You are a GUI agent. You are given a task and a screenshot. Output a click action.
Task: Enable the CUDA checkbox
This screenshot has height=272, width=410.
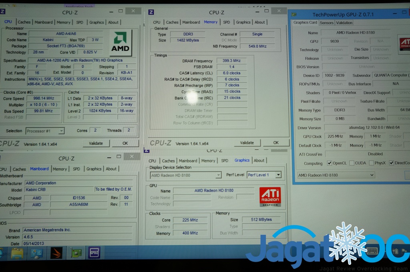coord(352,163)
